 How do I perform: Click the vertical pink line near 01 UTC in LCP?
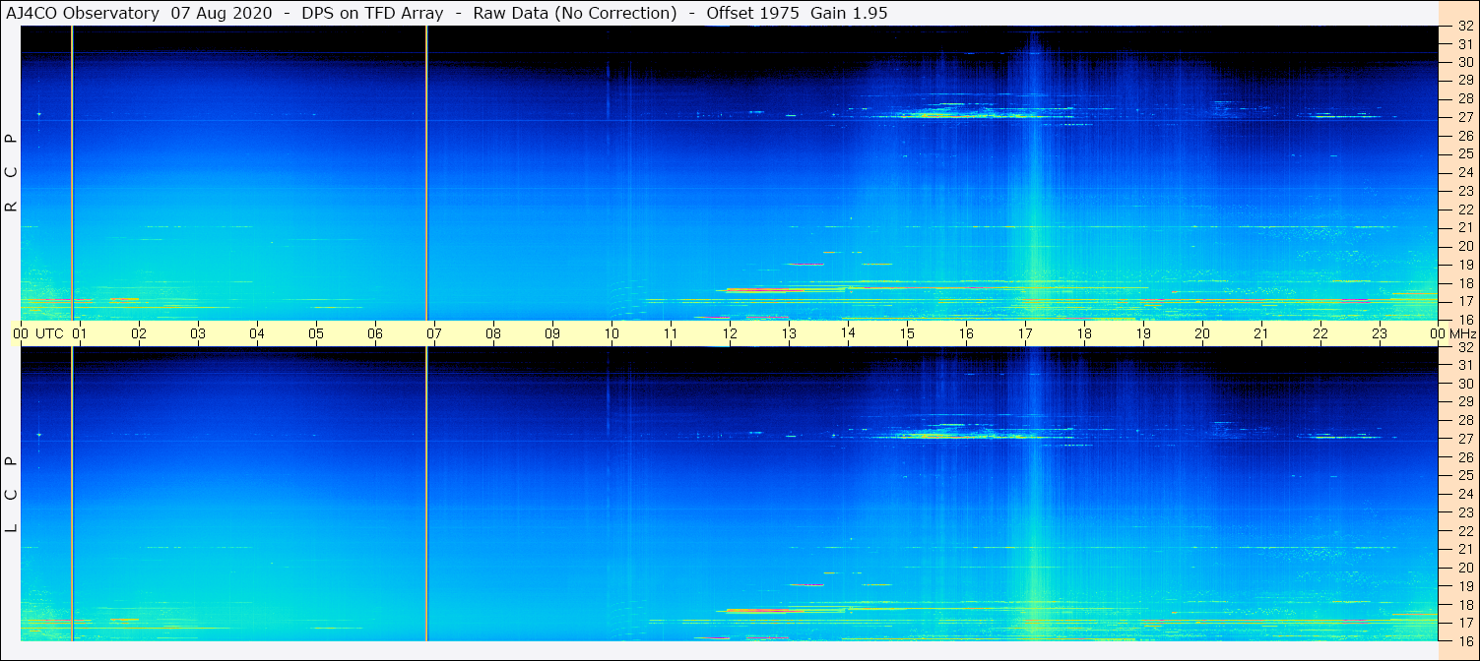click(x=72, y=494)
